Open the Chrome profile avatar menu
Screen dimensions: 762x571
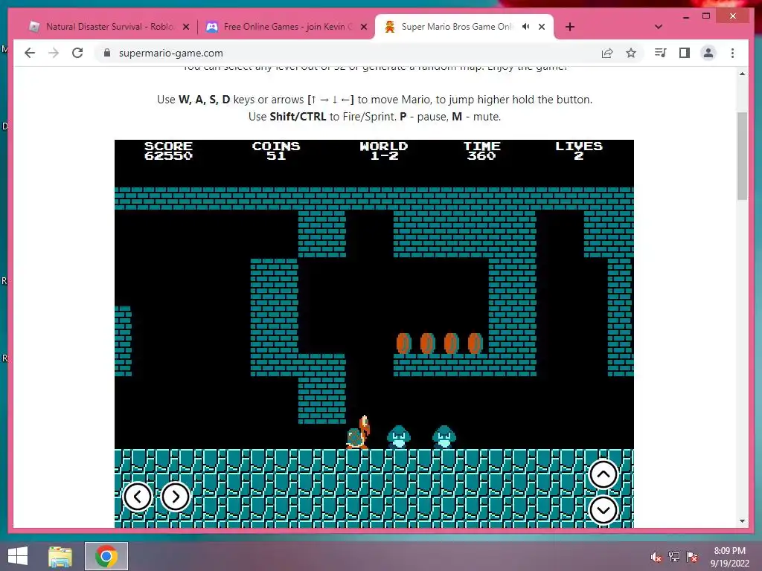(708, 53)
